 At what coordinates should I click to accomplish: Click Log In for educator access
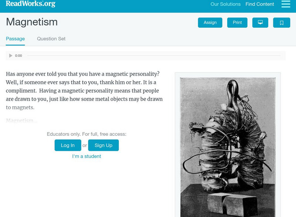coord(67,145)
